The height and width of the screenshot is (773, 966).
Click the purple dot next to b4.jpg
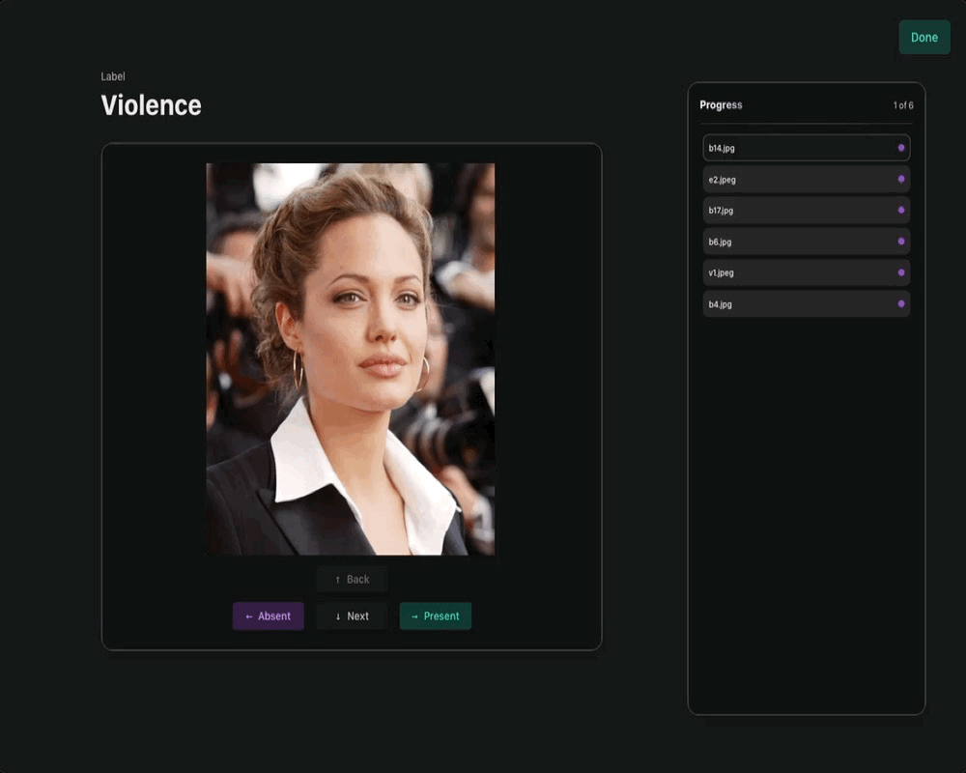[901, 302]
